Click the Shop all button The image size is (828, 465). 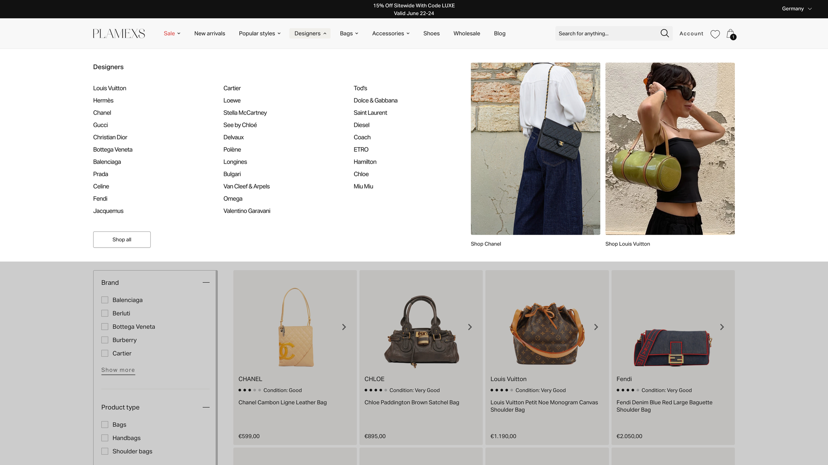122,240
